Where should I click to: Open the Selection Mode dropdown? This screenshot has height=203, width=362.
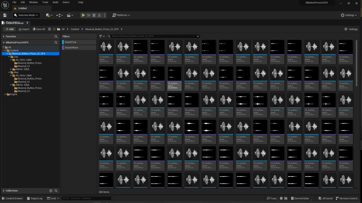coord(26,15)
